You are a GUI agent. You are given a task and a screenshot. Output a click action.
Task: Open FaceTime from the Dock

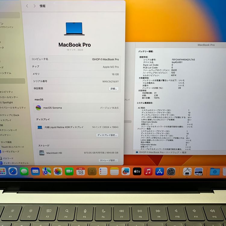(69, 171)
